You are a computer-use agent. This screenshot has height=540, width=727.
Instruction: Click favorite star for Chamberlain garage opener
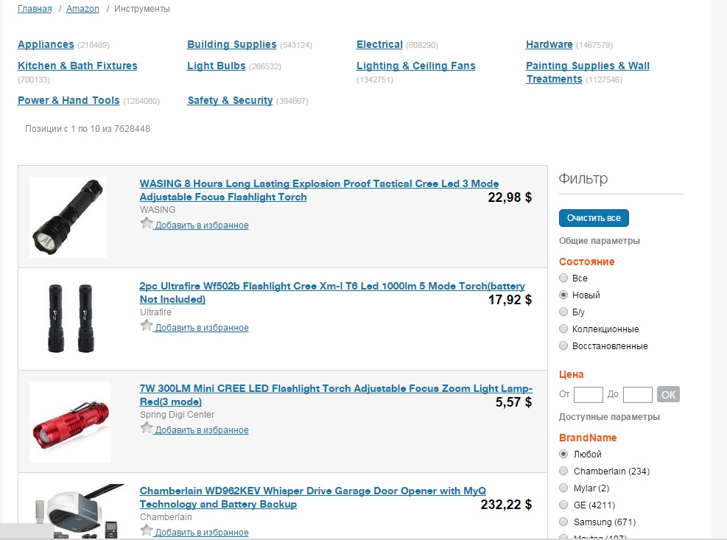click(147, 530)
